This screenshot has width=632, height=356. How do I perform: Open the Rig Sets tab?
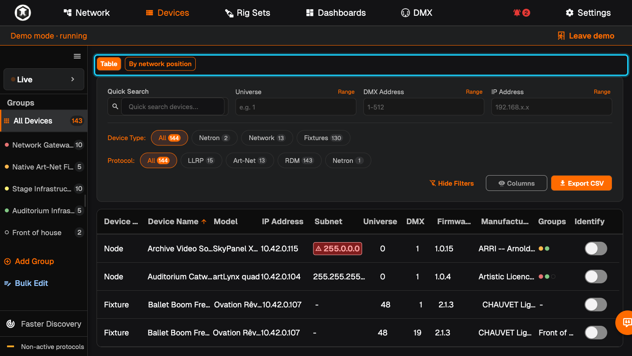coord(248,13)
